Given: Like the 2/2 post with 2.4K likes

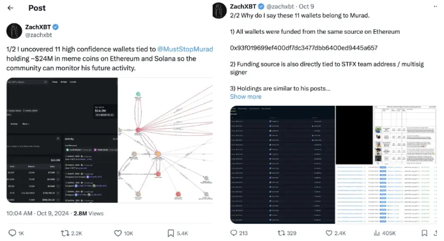Looking at the screenshot, I should click(x=329, y=233).
